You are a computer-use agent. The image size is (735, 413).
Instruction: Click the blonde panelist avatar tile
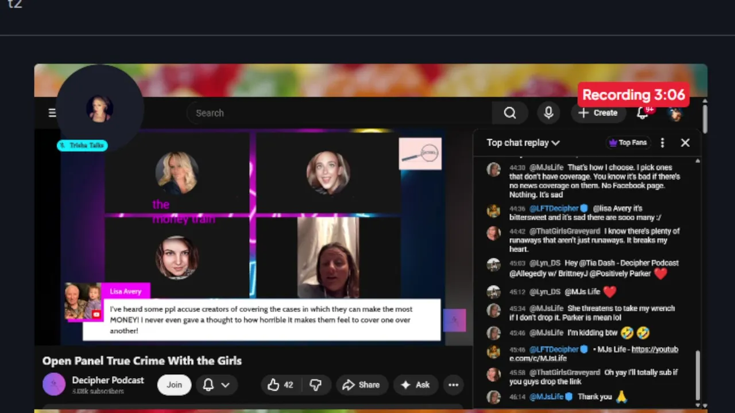pyautogui.click(x=177, y=173)
